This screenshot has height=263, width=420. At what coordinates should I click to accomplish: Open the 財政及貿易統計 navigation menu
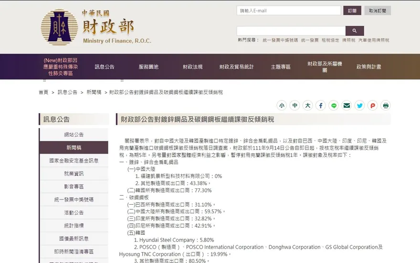tap(237, 67)
